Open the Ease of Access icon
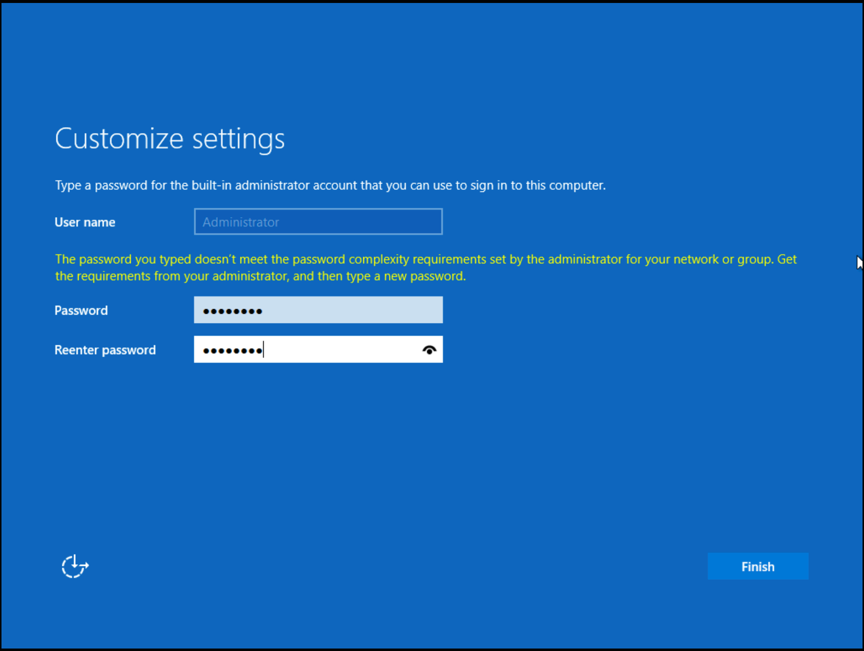 (75, 566)
